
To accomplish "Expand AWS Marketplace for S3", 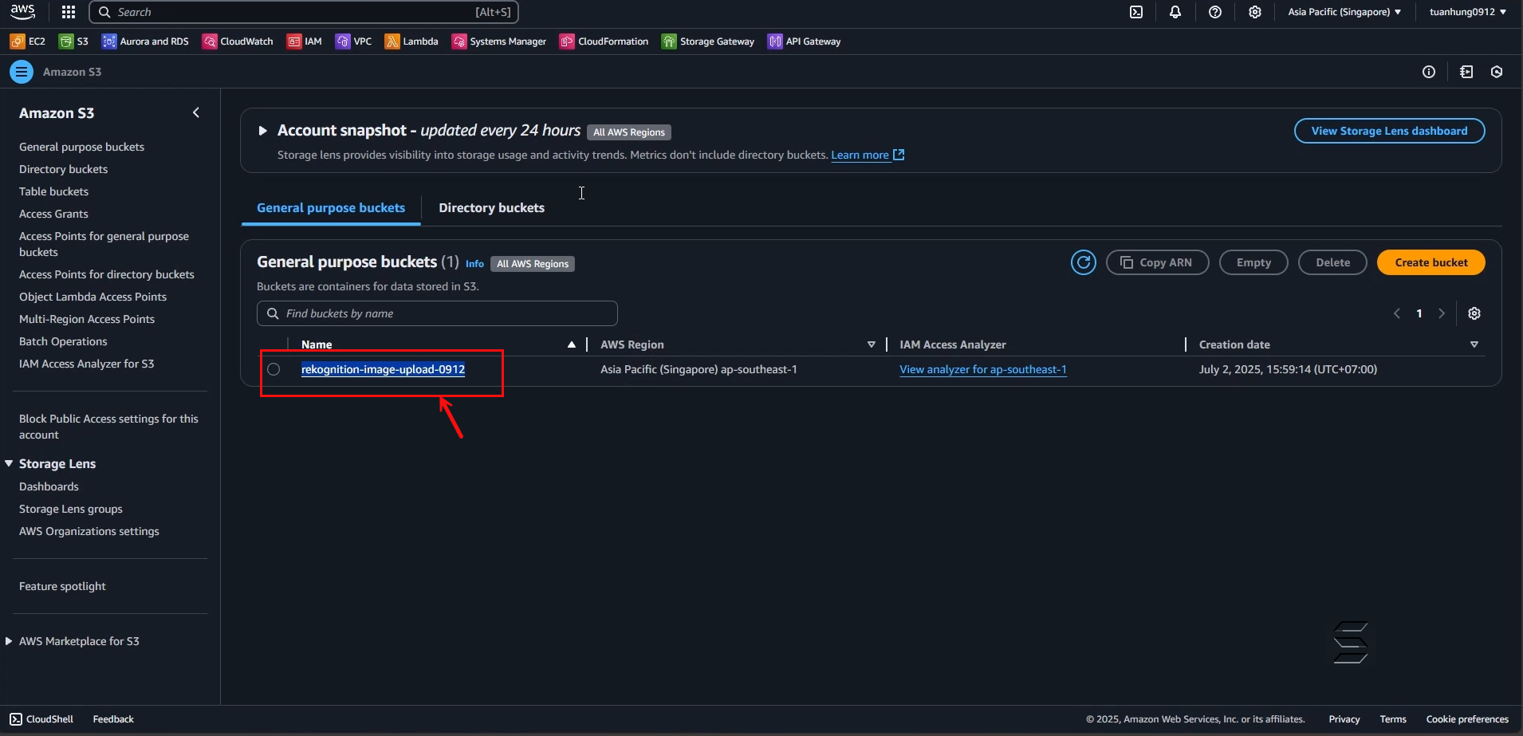I will [9, 641].
